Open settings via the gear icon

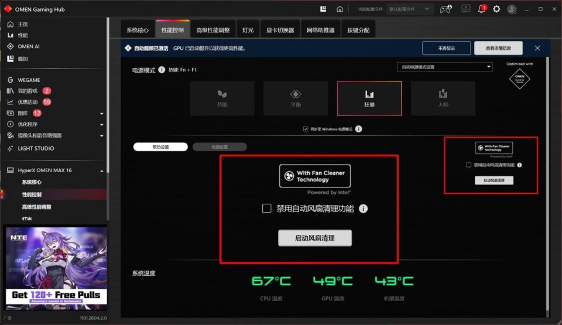[x=496, y=9]
